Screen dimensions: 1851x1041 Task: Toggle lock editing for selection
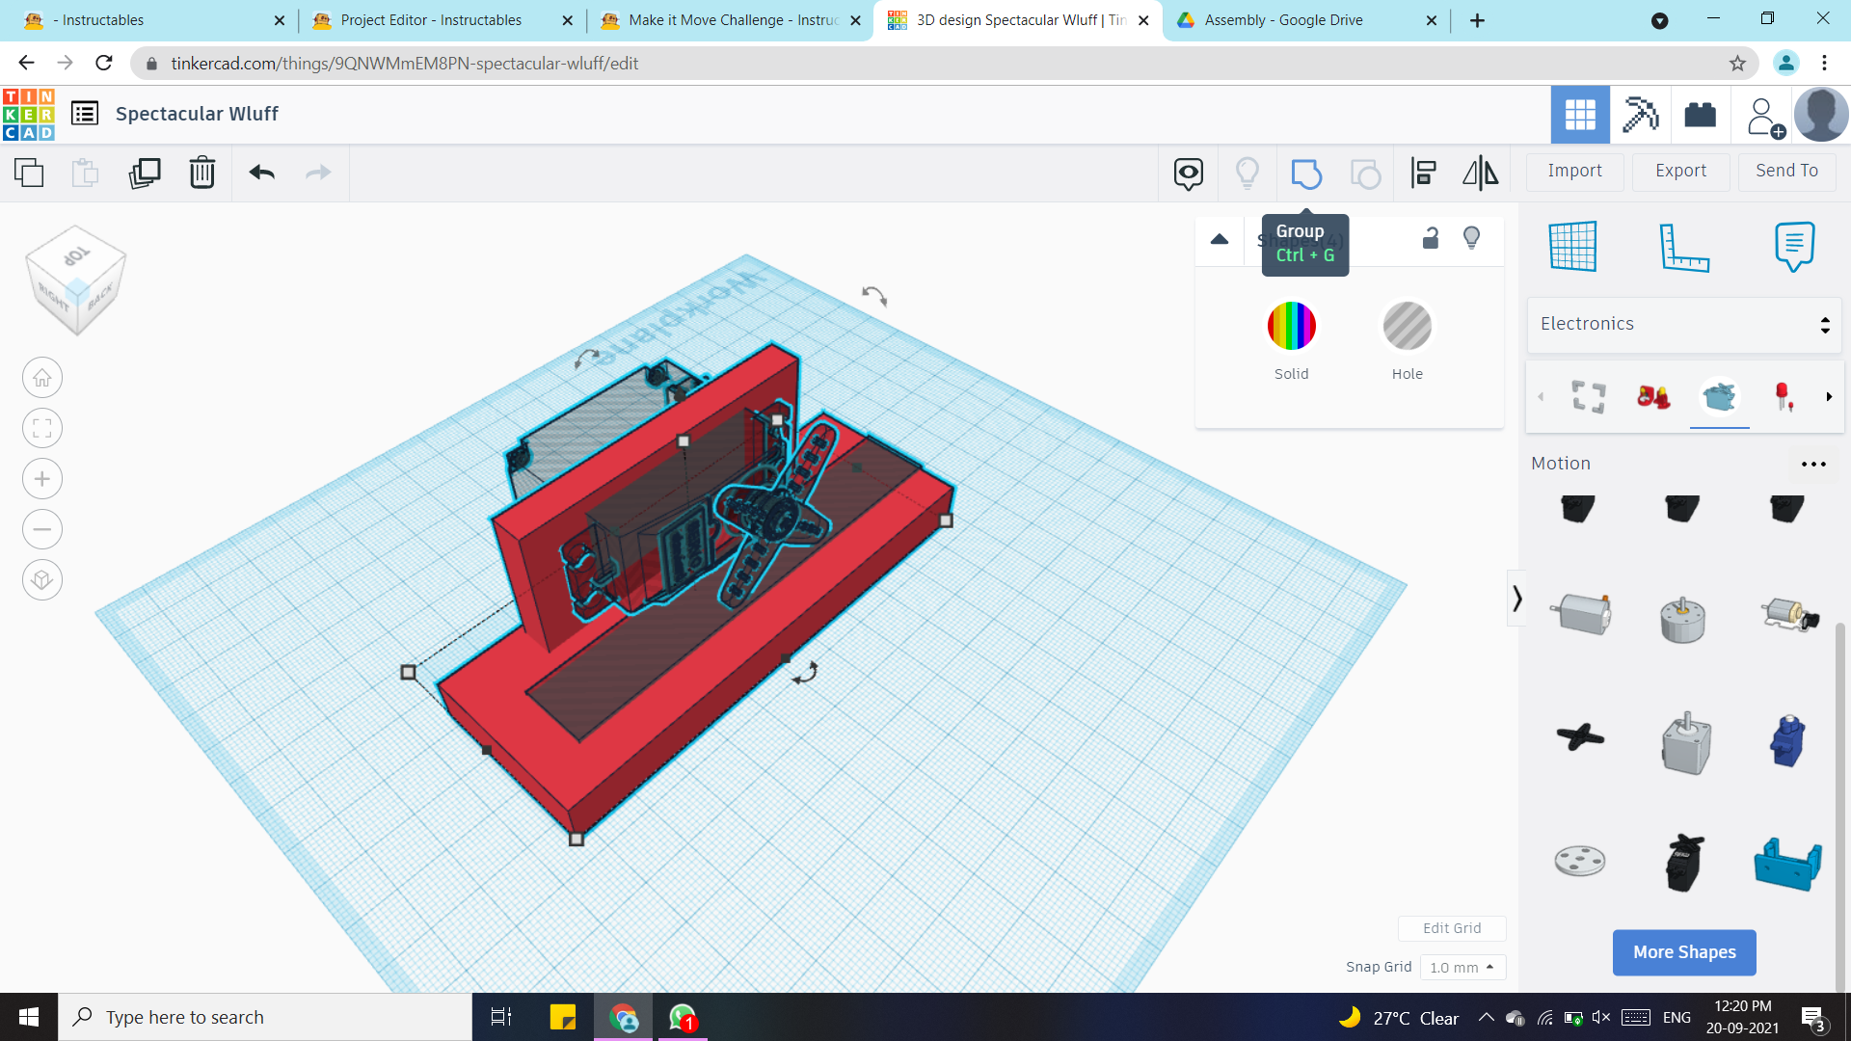click(1431, 238)
